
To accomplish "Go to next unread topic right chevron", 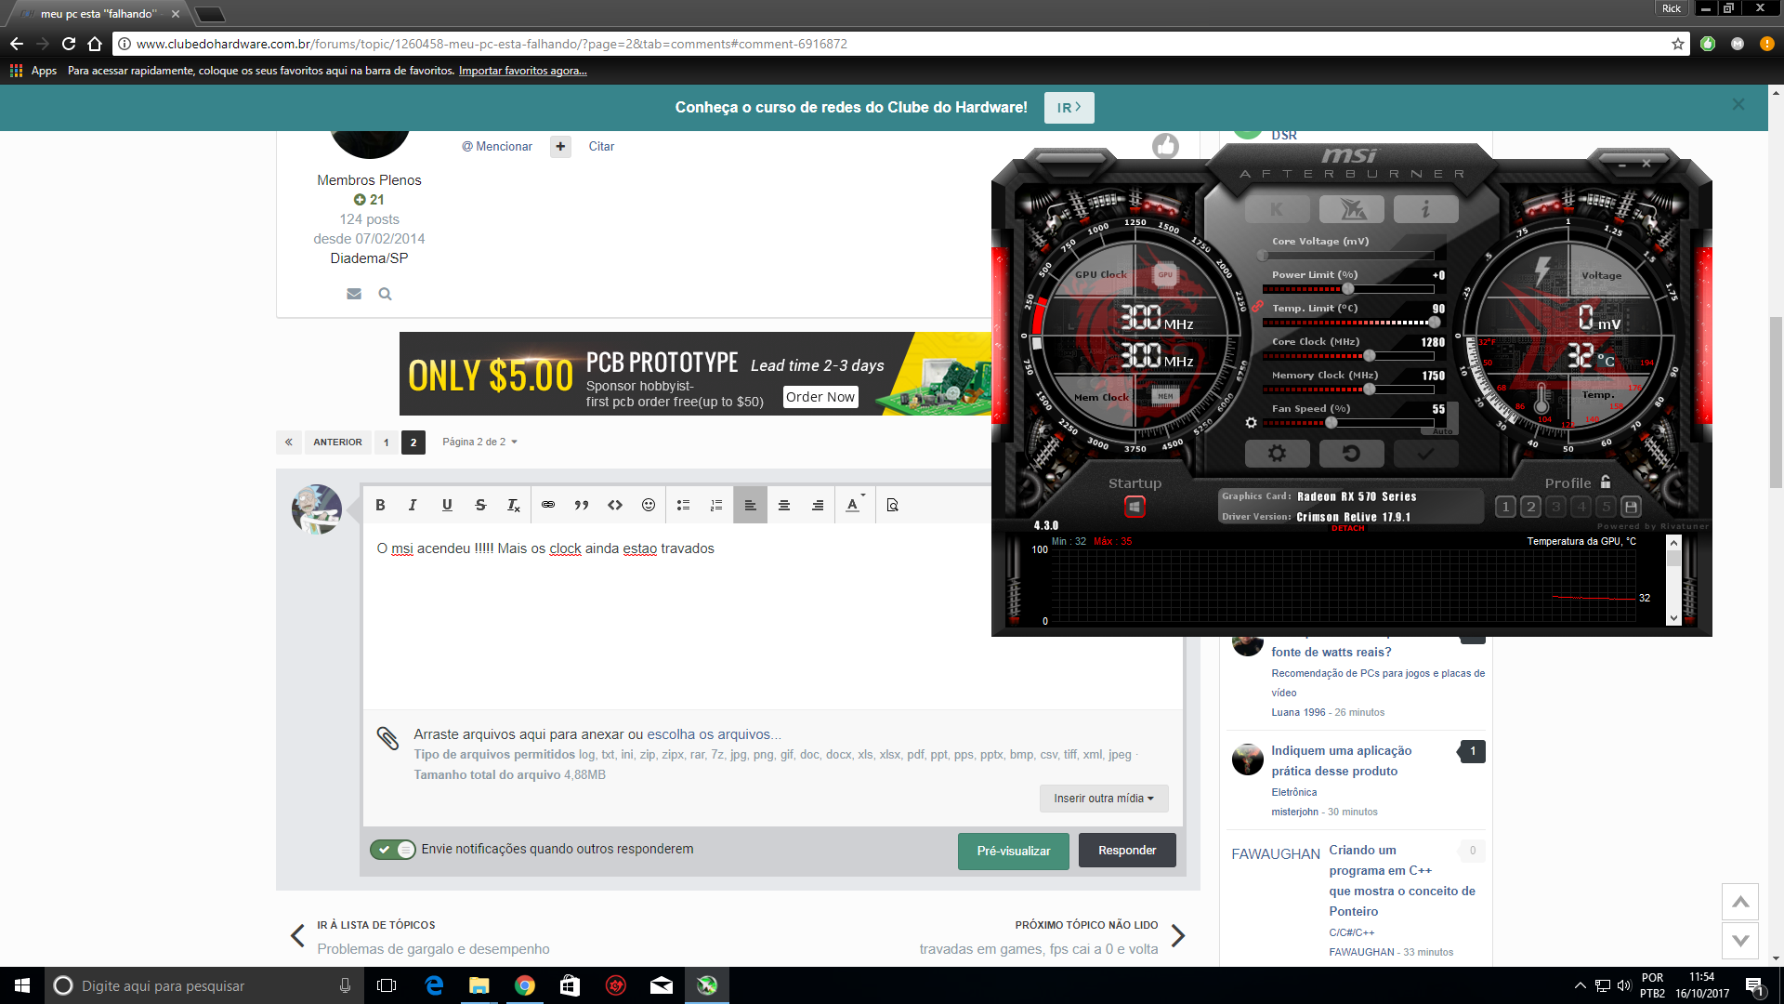I will pyautogui.click(x=1178, y=936).
